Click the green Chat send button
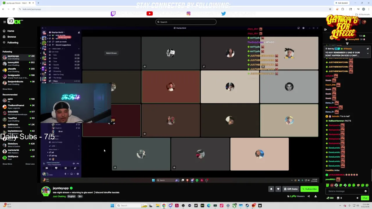 [x=365, y=198]
